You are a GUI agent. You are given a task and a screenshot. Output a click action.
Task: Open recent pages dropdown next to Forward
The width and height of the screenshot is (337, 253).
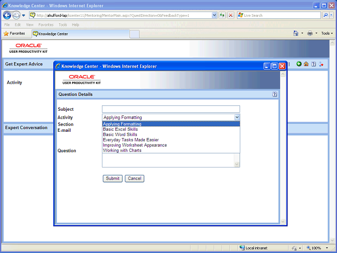(x=24, y=15)
